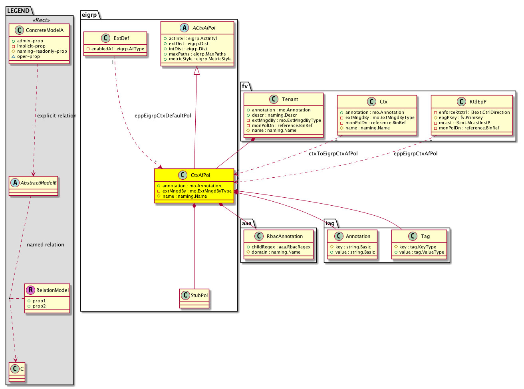
Task: Click the Tenant class circle icon
Action: pos(274,99)
